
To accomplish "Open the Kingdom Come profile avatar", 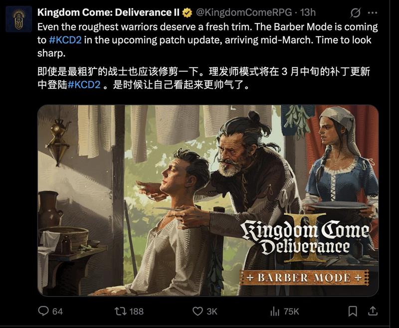I will (x=19, y=19).
